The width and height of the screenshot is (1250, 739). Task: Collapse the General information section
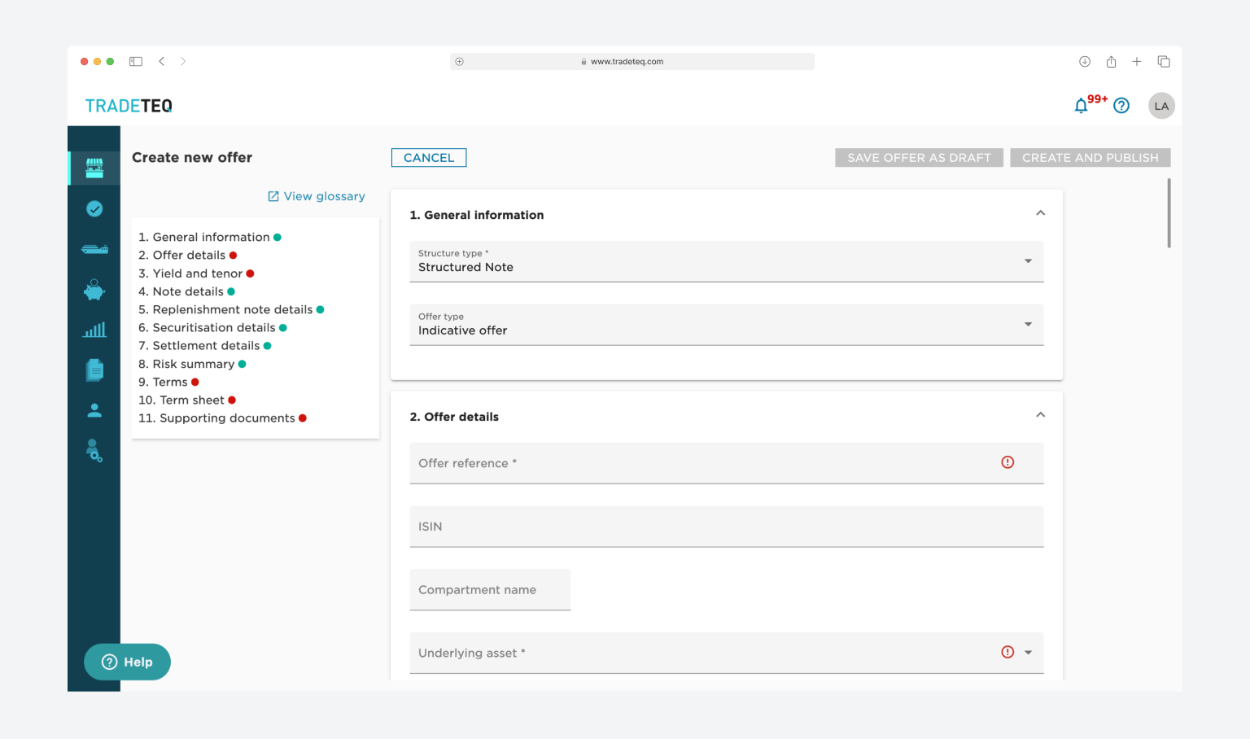click(1040, 213)
